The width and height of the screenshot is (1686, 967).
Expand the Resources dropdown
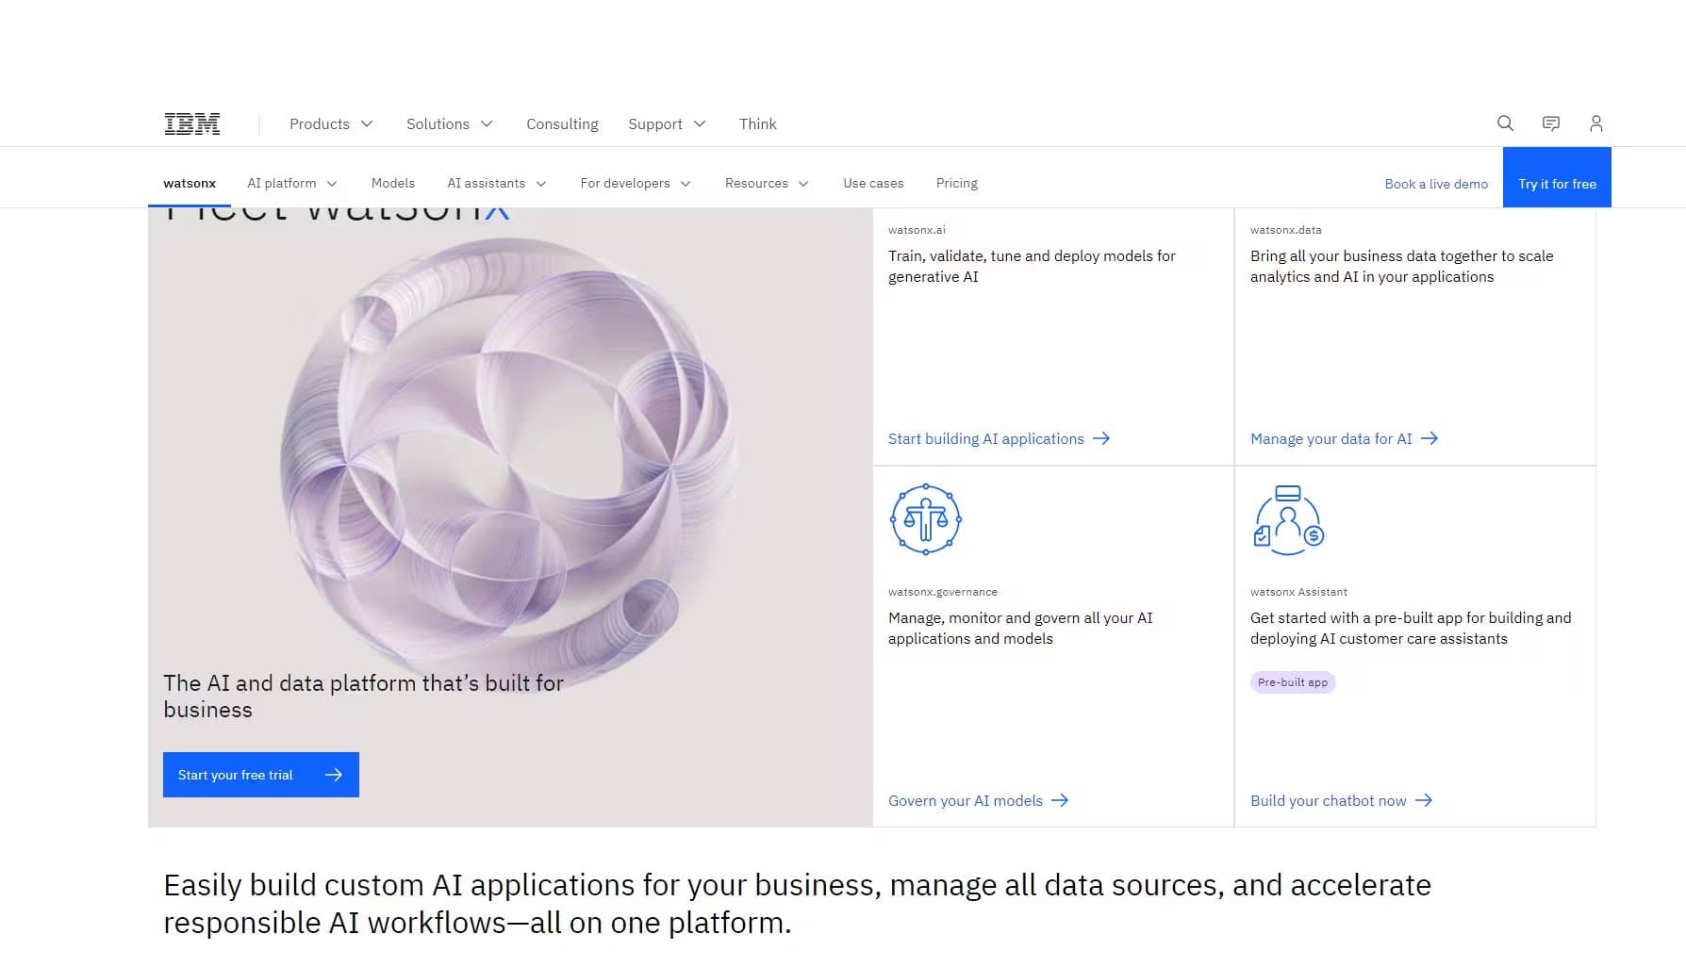click(x=767, y=183)
